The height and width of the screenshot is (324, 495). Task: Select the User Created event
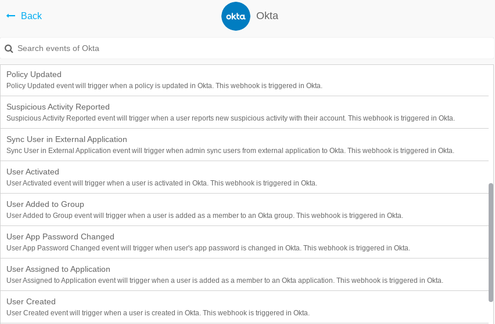coord(245,307)
